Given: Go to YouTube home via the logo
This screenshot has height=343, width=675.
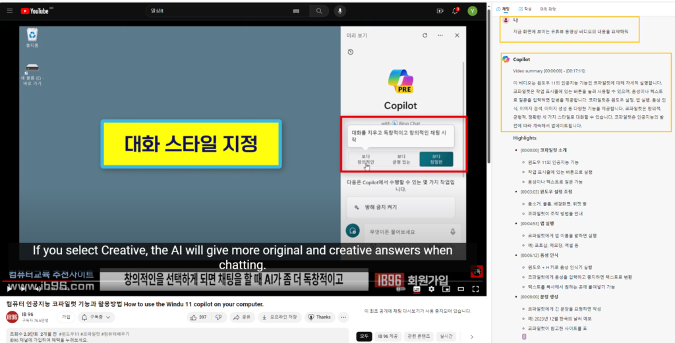Looking at the screenshot, I should [35, 11].
